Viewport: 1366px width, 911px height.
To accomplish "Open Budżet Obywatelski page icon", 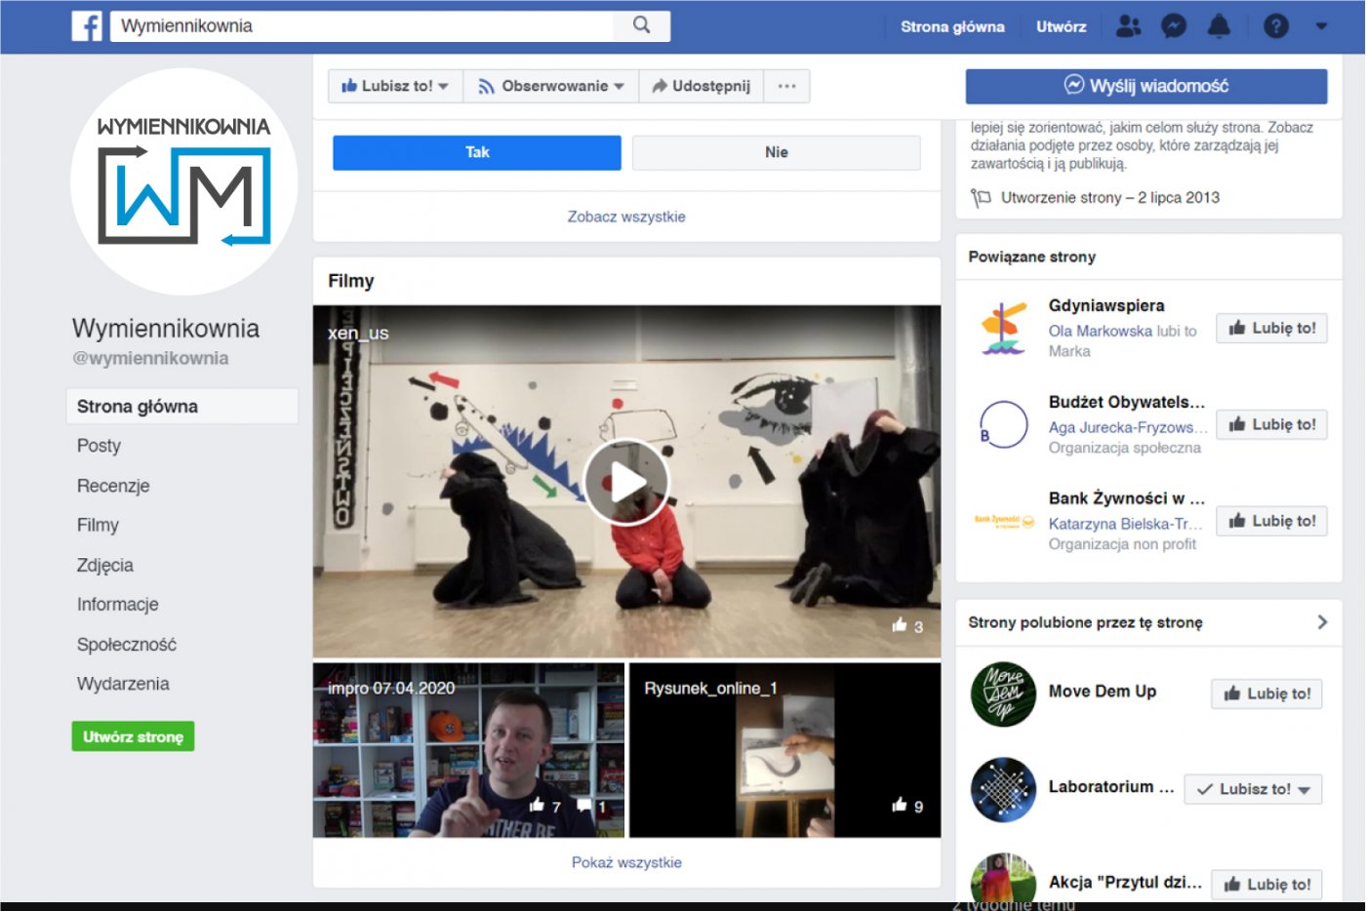I will coord(1003,425).
